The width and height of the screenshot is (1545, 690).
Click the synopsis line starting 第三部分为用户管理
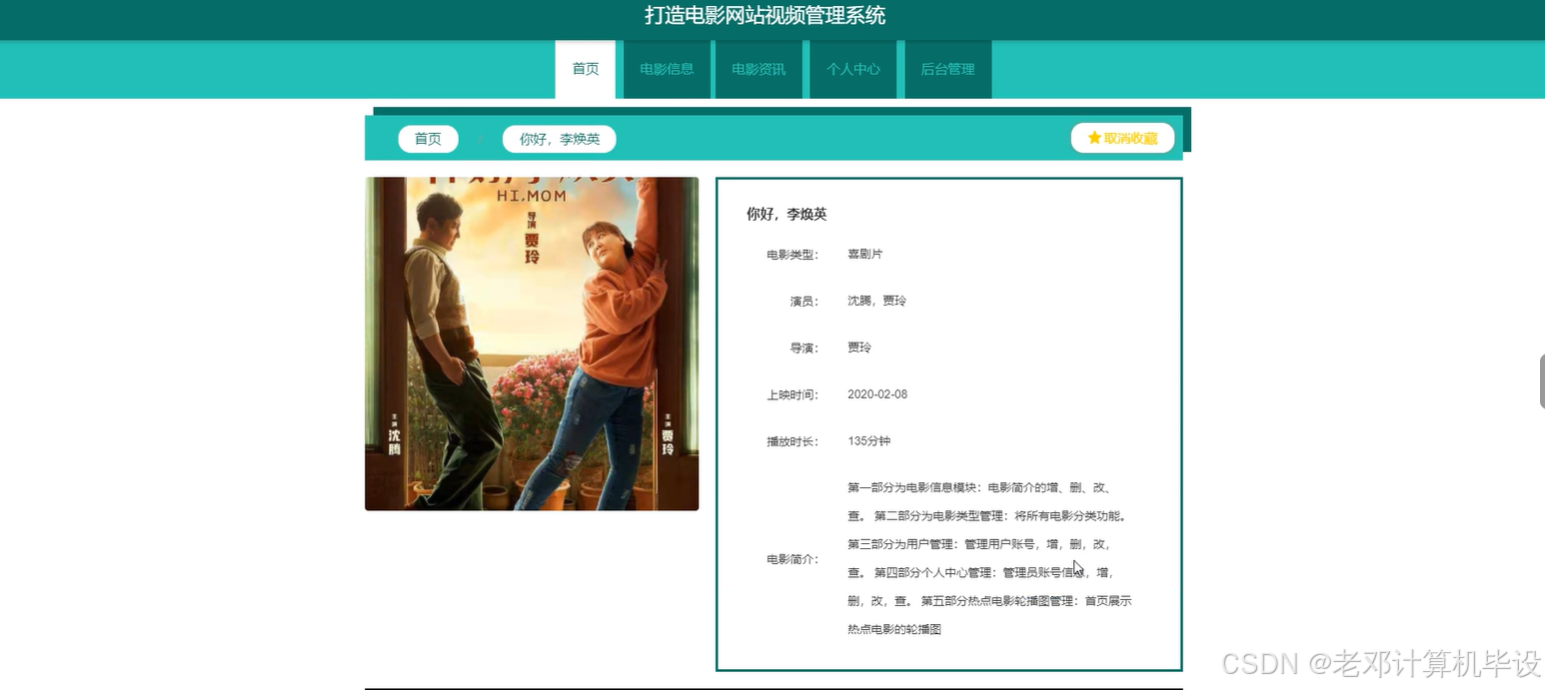(x=978, y=544)
